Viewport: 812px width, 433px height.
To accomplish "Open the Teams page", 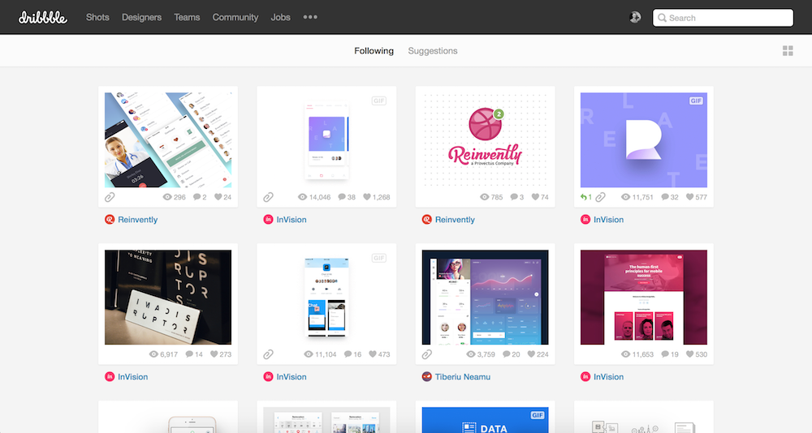I will 187,17.
